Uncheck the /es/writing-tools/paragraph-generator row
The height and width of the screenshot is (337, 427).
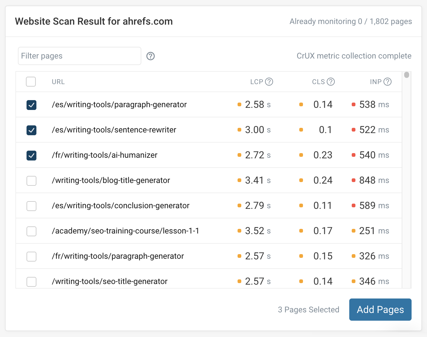[x=31, y=105]
